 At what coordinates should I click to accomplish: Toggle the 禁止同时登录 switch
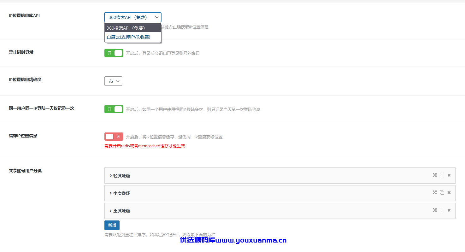(x=114, y=53)
